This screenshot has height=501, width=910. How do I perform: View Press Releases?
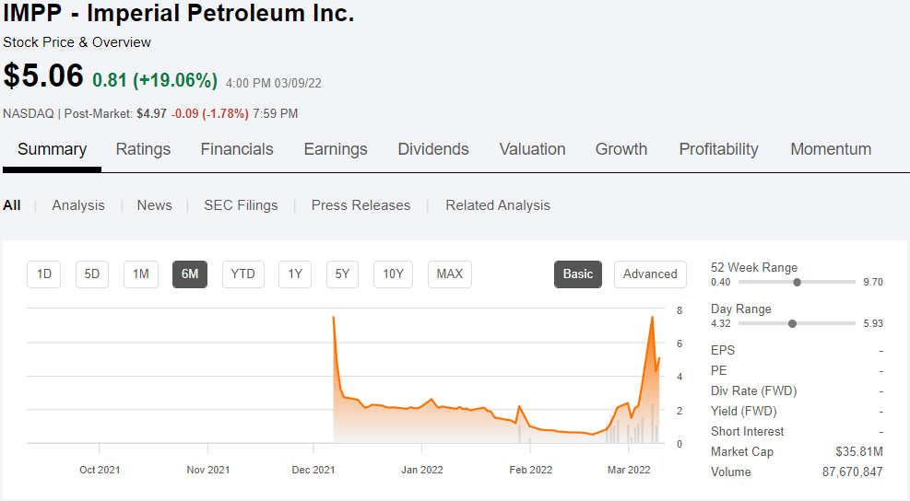click(360, 205)
